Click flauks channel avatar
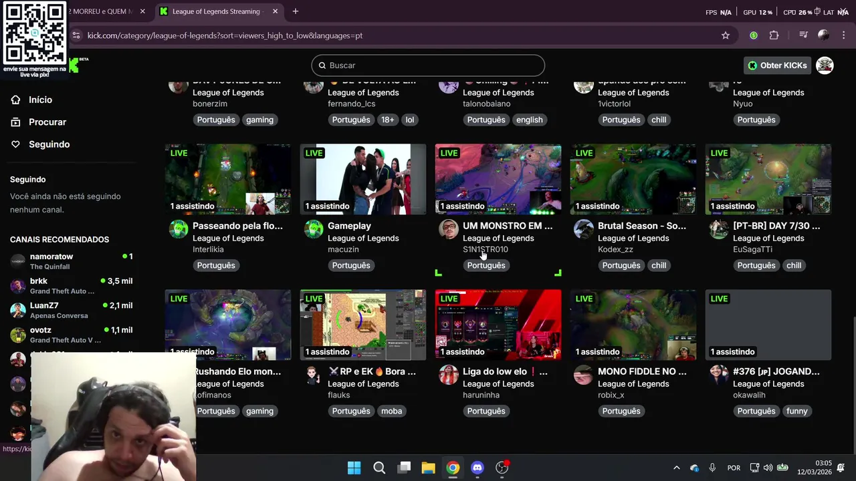856x481 pixels. pyautogui.click(x=314, y=375)
